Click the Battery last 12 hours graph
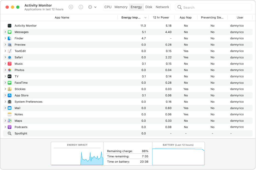The width and height of the screenshot is (256, 170). 178,156
